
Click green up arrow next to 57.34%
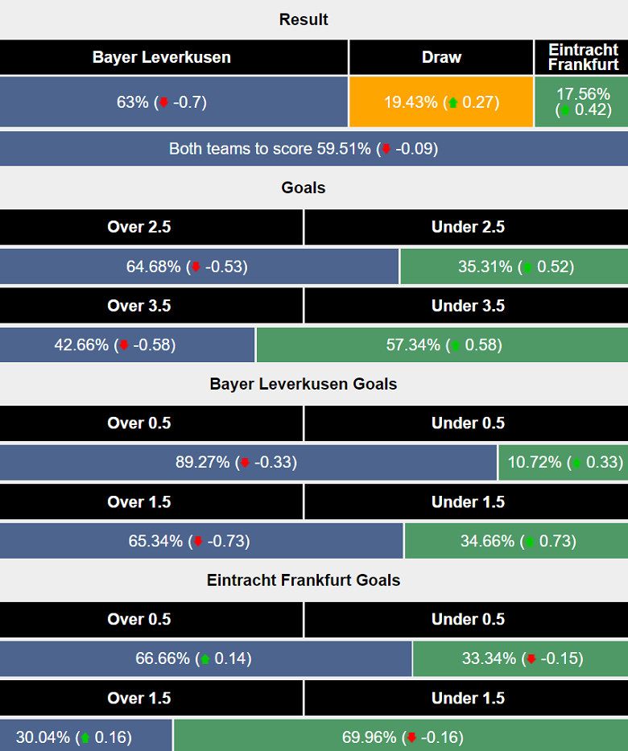click(456, 345)
